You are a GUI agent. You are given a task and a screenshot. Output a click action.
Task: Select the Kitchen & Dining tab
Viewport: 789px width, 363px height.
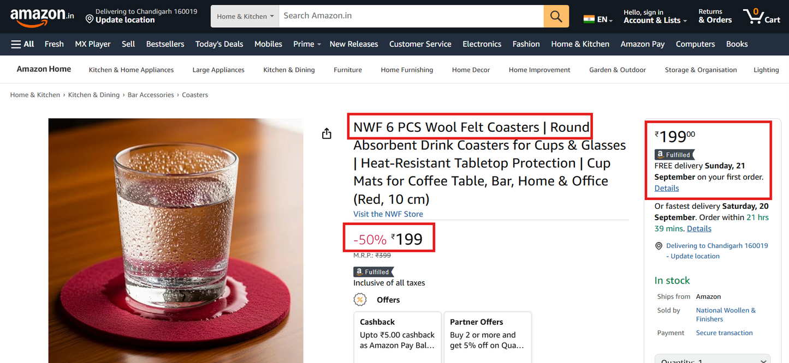click(x=289, y=70)
